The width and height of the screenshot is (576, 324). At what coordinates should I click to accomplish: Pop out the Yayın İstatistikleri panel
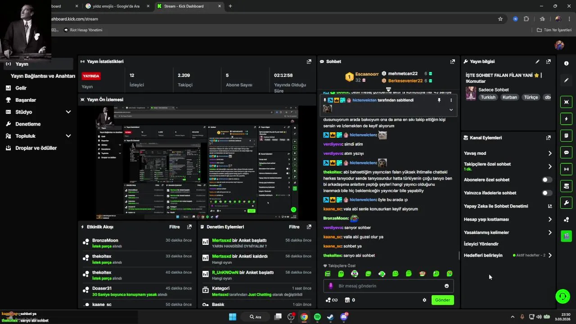coord(309,62)
